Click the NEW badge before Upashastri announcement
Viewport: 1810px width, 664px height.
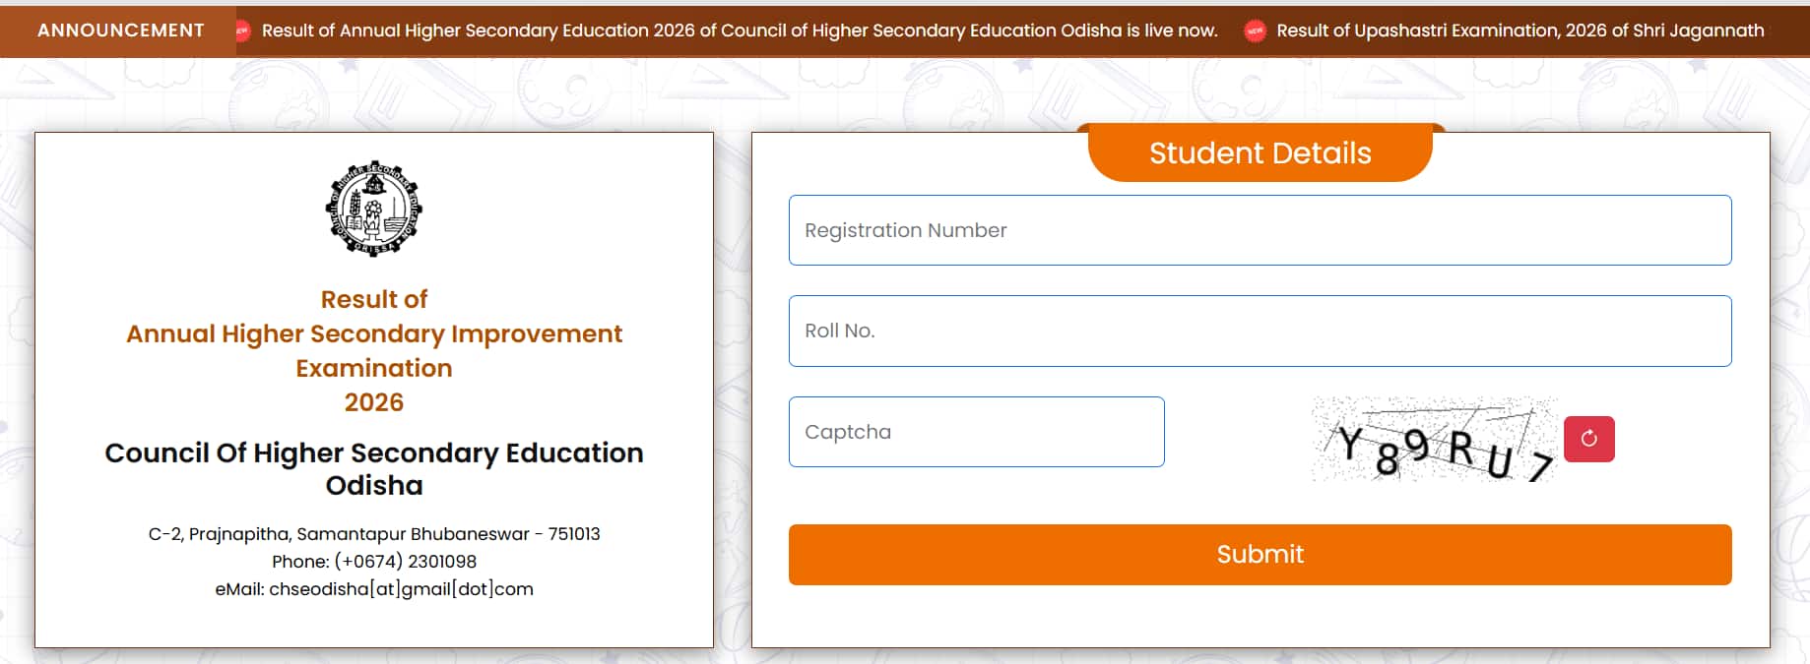1255,30
